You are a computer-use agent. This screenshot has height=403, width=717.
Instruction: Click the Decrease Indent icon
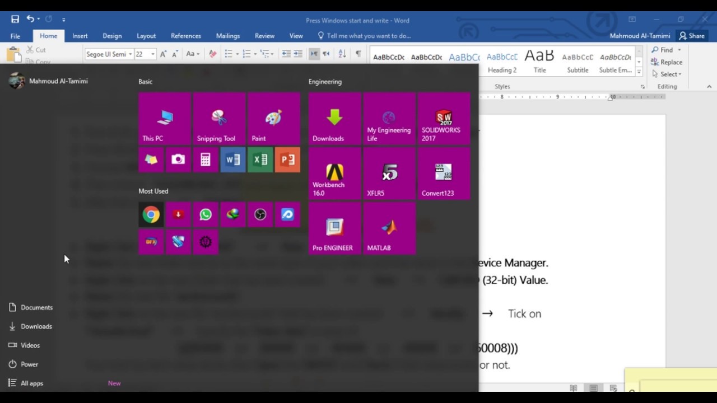tap(286, 54)
